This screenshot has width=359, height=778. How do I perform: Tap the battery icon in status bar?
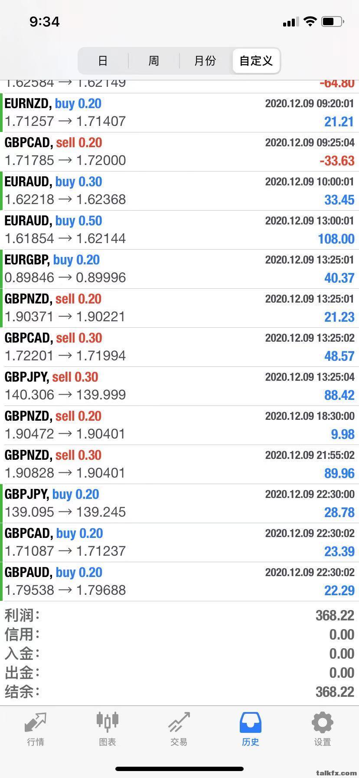[333, 21]
